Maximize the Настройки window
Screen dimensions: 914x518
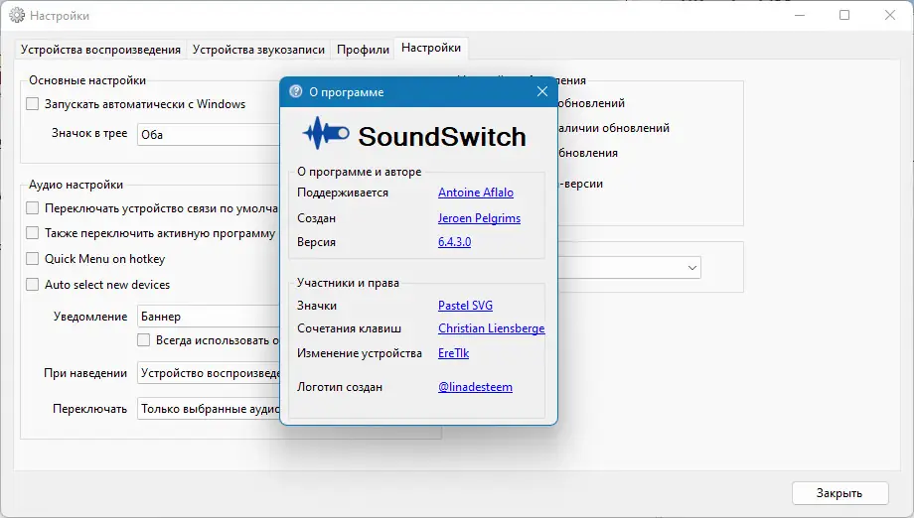844,15
